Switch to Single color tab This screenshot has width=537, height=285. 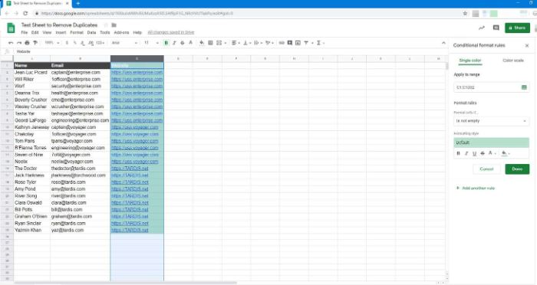coord(469,61)
